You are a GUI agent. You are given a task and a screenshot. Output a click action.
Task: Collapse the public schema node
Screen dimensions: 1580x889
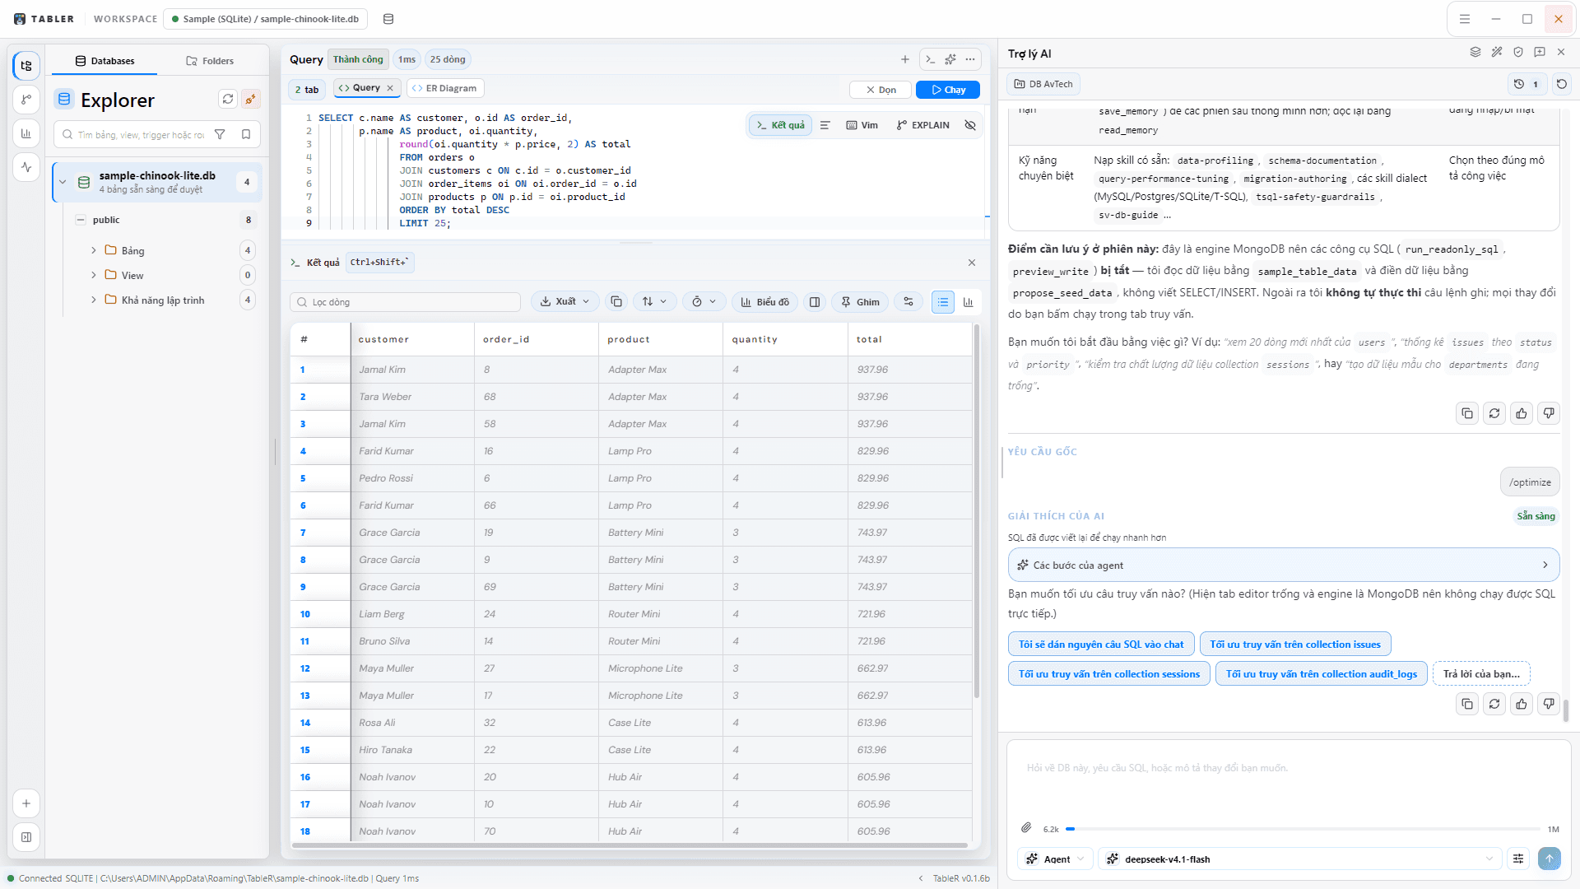81,220
